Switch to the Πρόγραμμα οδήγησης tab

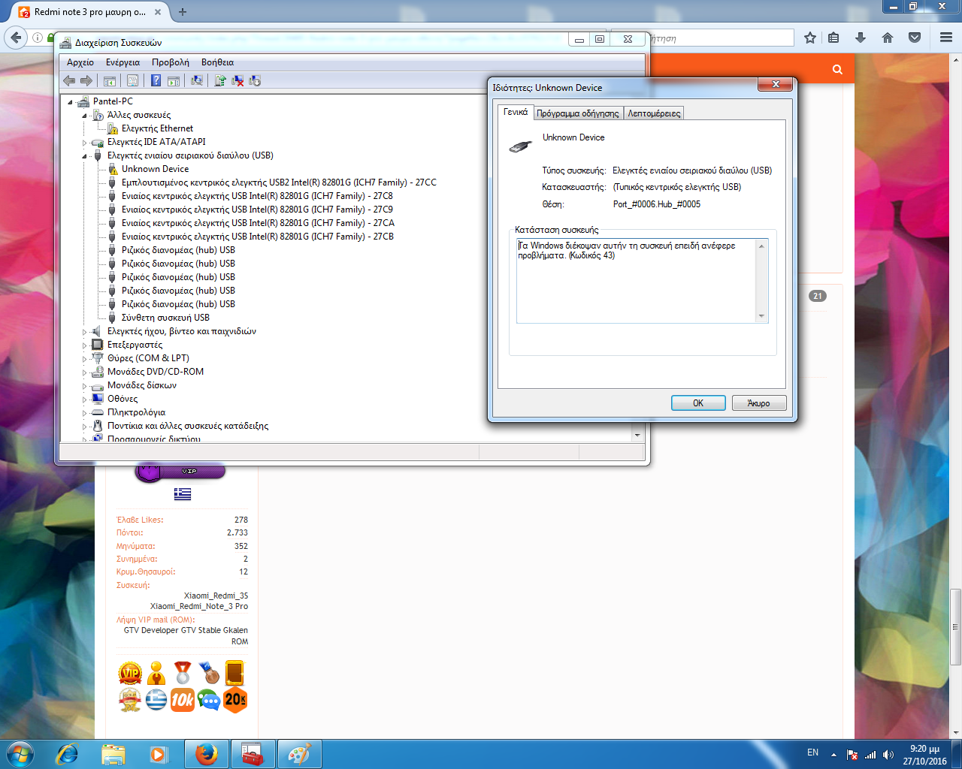point(577,113)
